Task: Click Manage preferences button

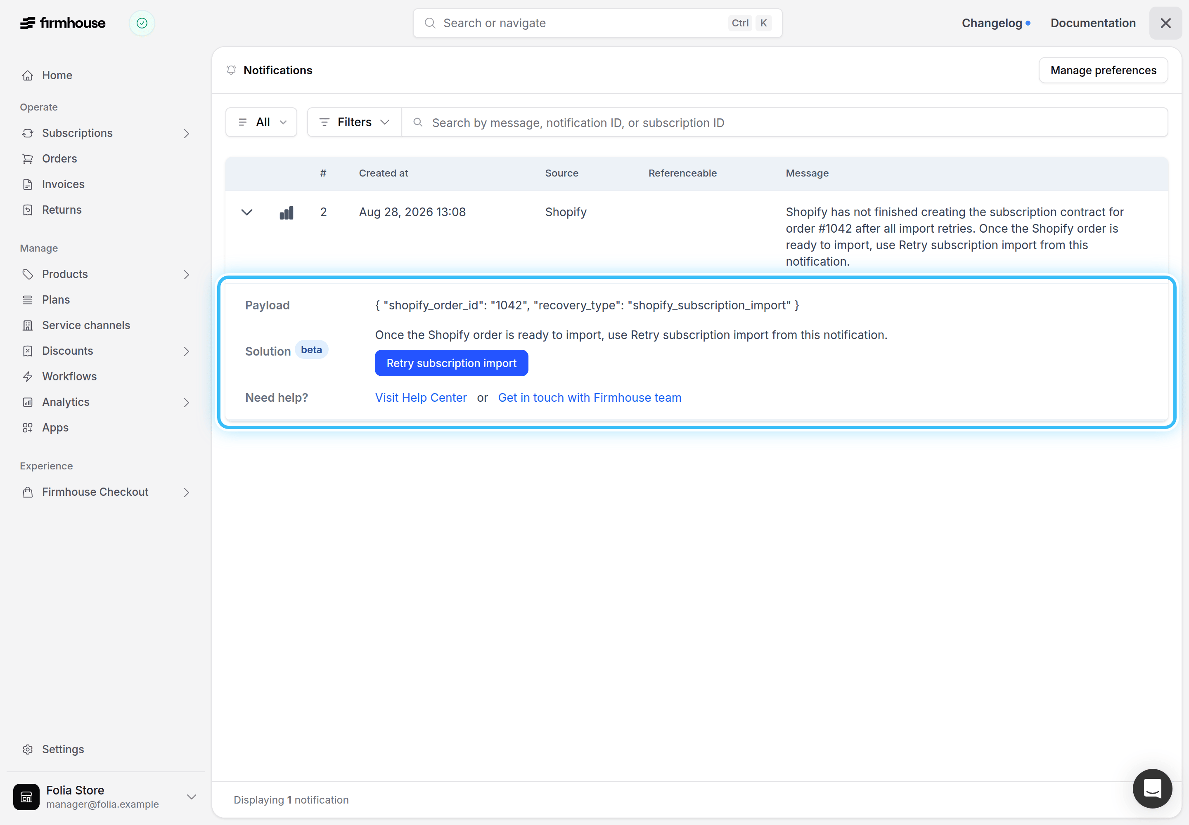Action: [1103, 70]
